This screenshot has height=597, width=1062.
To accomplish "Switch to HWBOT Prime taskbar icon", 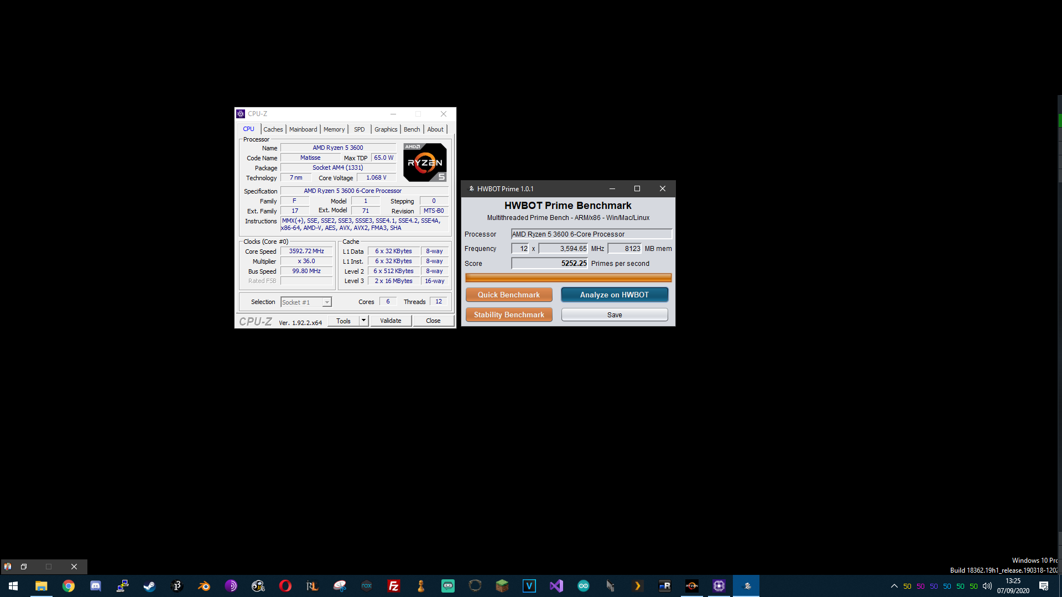I will tap(746, 586).
